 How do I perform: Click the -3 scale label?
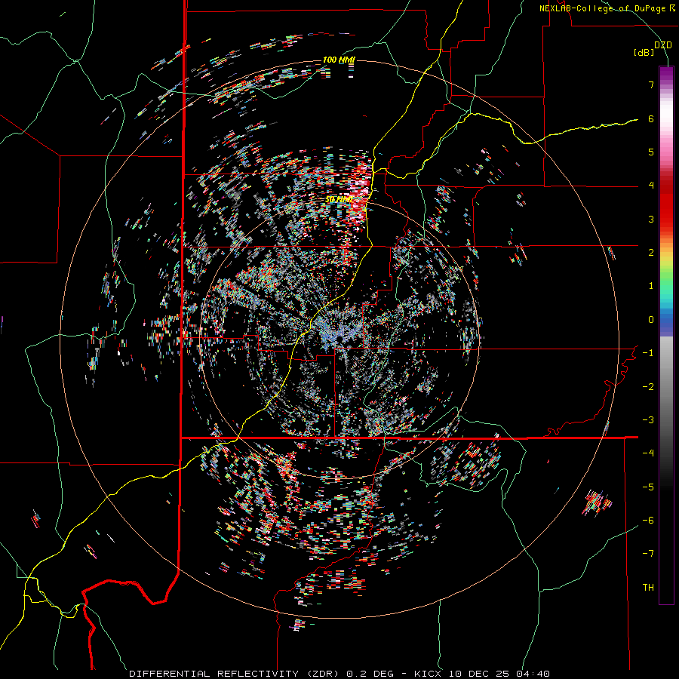[648, 420]
